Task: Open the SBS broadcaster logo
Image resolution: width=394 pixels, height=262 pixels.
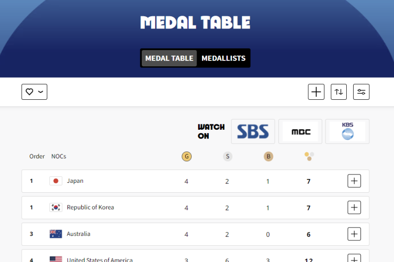Action: (253, 131)
